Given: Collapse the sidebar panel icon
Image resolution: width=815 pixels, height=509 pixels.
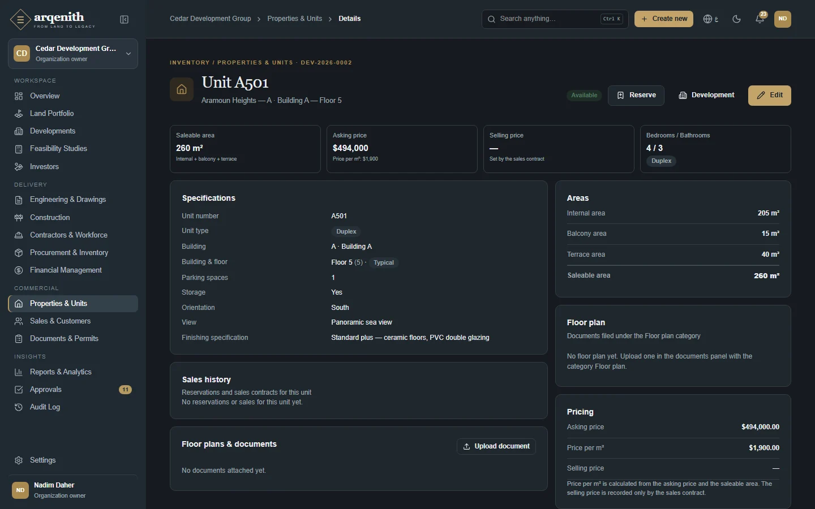Looking at the screenshot, I should [x=125, y=20].
